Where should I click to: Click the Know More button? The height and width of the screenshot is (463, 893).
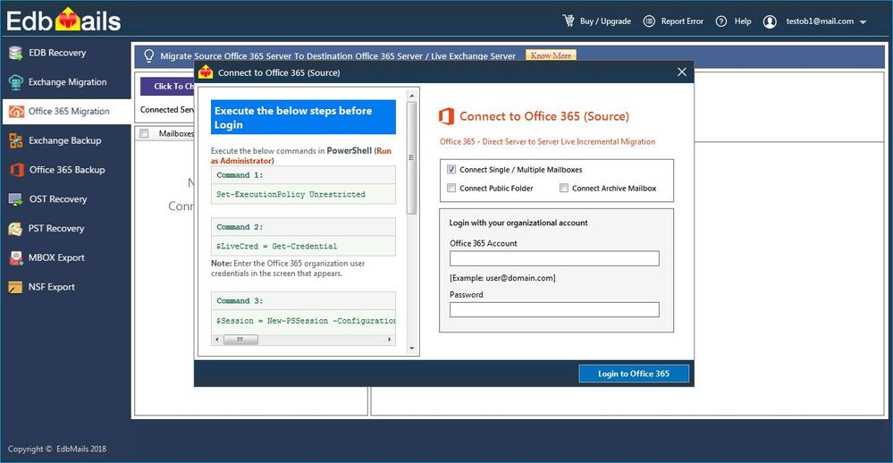click(551, 55)
